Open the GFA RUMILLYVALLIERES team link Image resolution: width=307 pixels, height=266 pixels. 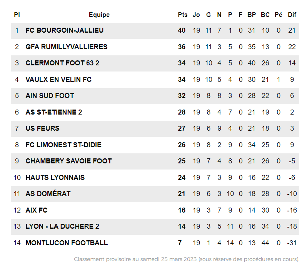[67, 47]
